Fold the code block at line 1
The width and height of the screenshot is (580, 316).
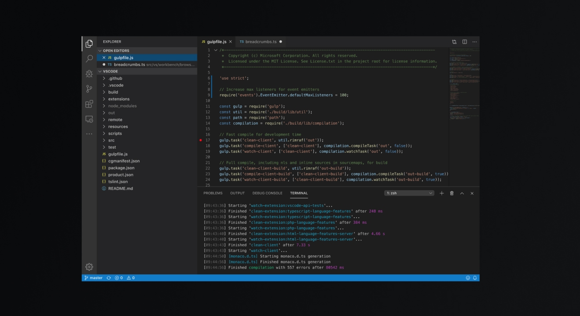[x=216, y=50]
